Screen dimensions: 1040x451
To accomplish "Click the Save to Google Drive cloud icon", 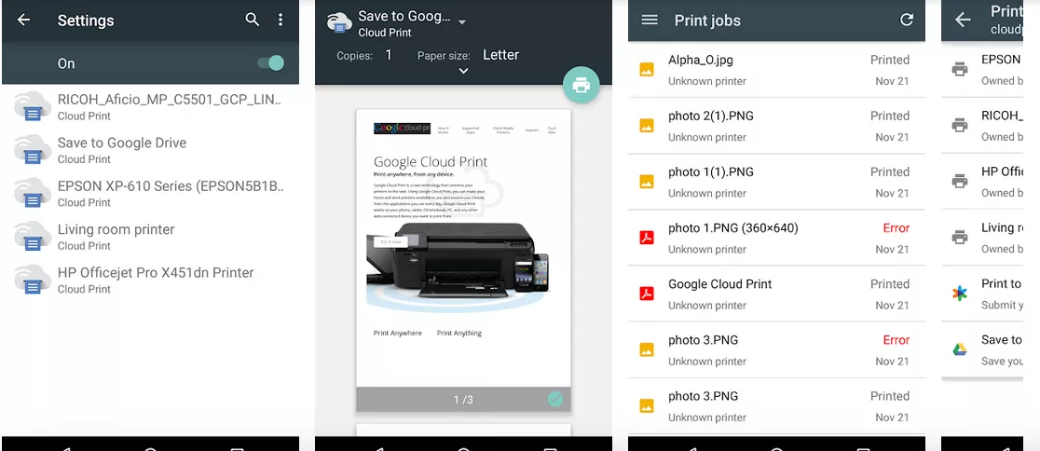I will tap(33, 149).
